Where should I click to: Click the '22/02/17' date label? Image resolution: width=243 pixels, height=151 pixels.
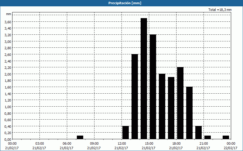click(231, 148)
